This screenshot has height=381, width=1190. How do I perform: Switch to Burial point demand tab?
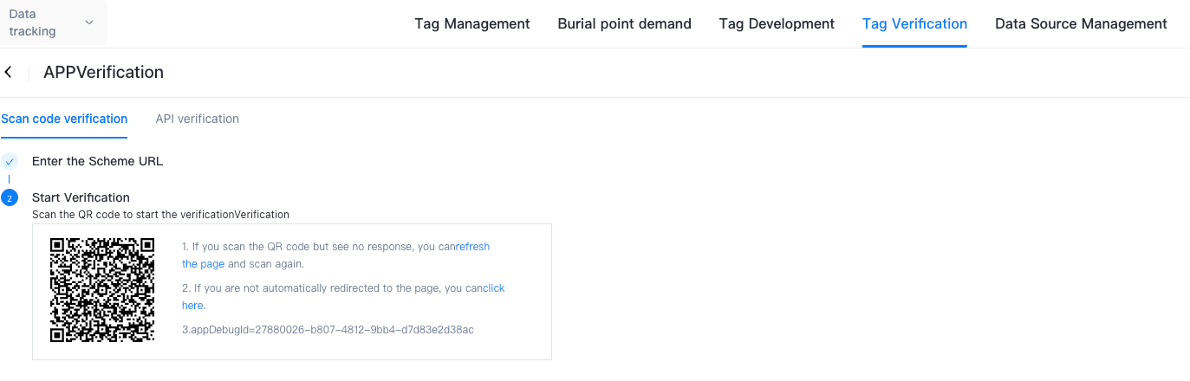pos(624,23)
